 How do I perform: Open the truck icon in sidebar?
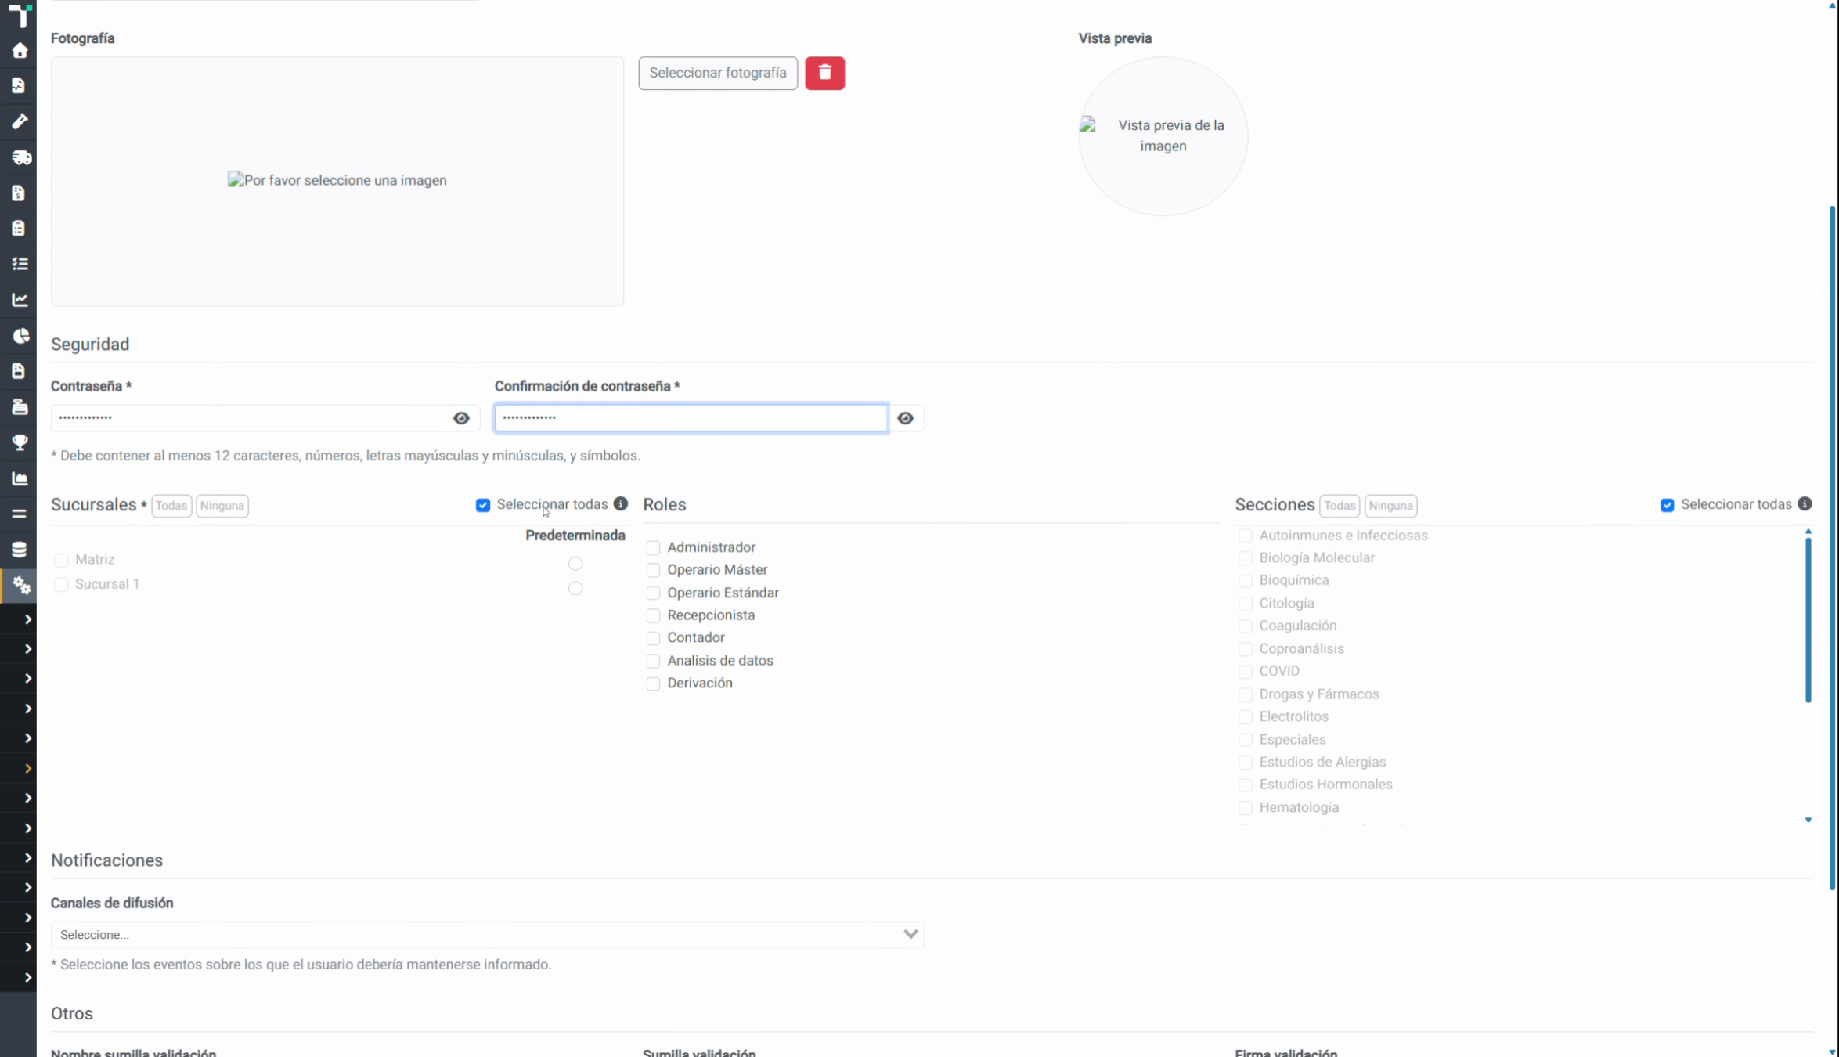click(x=20, y=157)
